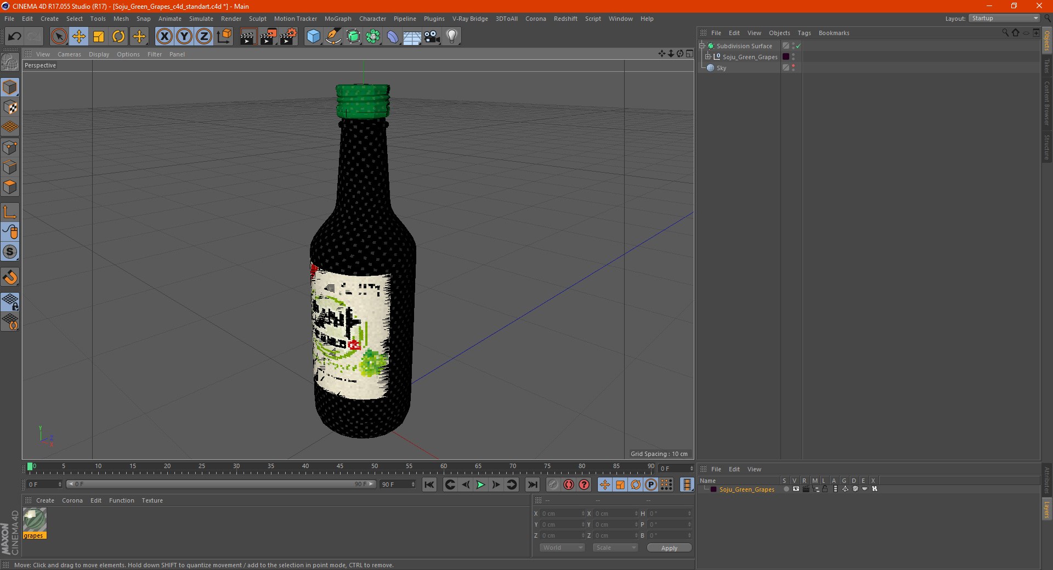Viewport: 1053px width, 570px height.
Task: Open the World coordinate dropdown
Action: point(562,548)
